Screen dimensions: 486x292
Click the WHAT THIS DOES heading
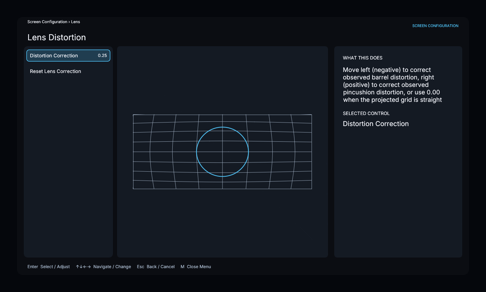[362, 58]
